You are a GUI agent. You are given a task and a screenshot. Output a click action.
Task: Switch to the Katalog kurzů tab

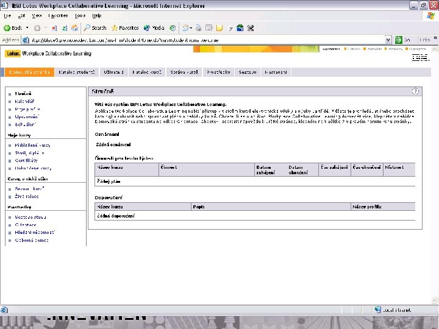[x=147, y=72]
